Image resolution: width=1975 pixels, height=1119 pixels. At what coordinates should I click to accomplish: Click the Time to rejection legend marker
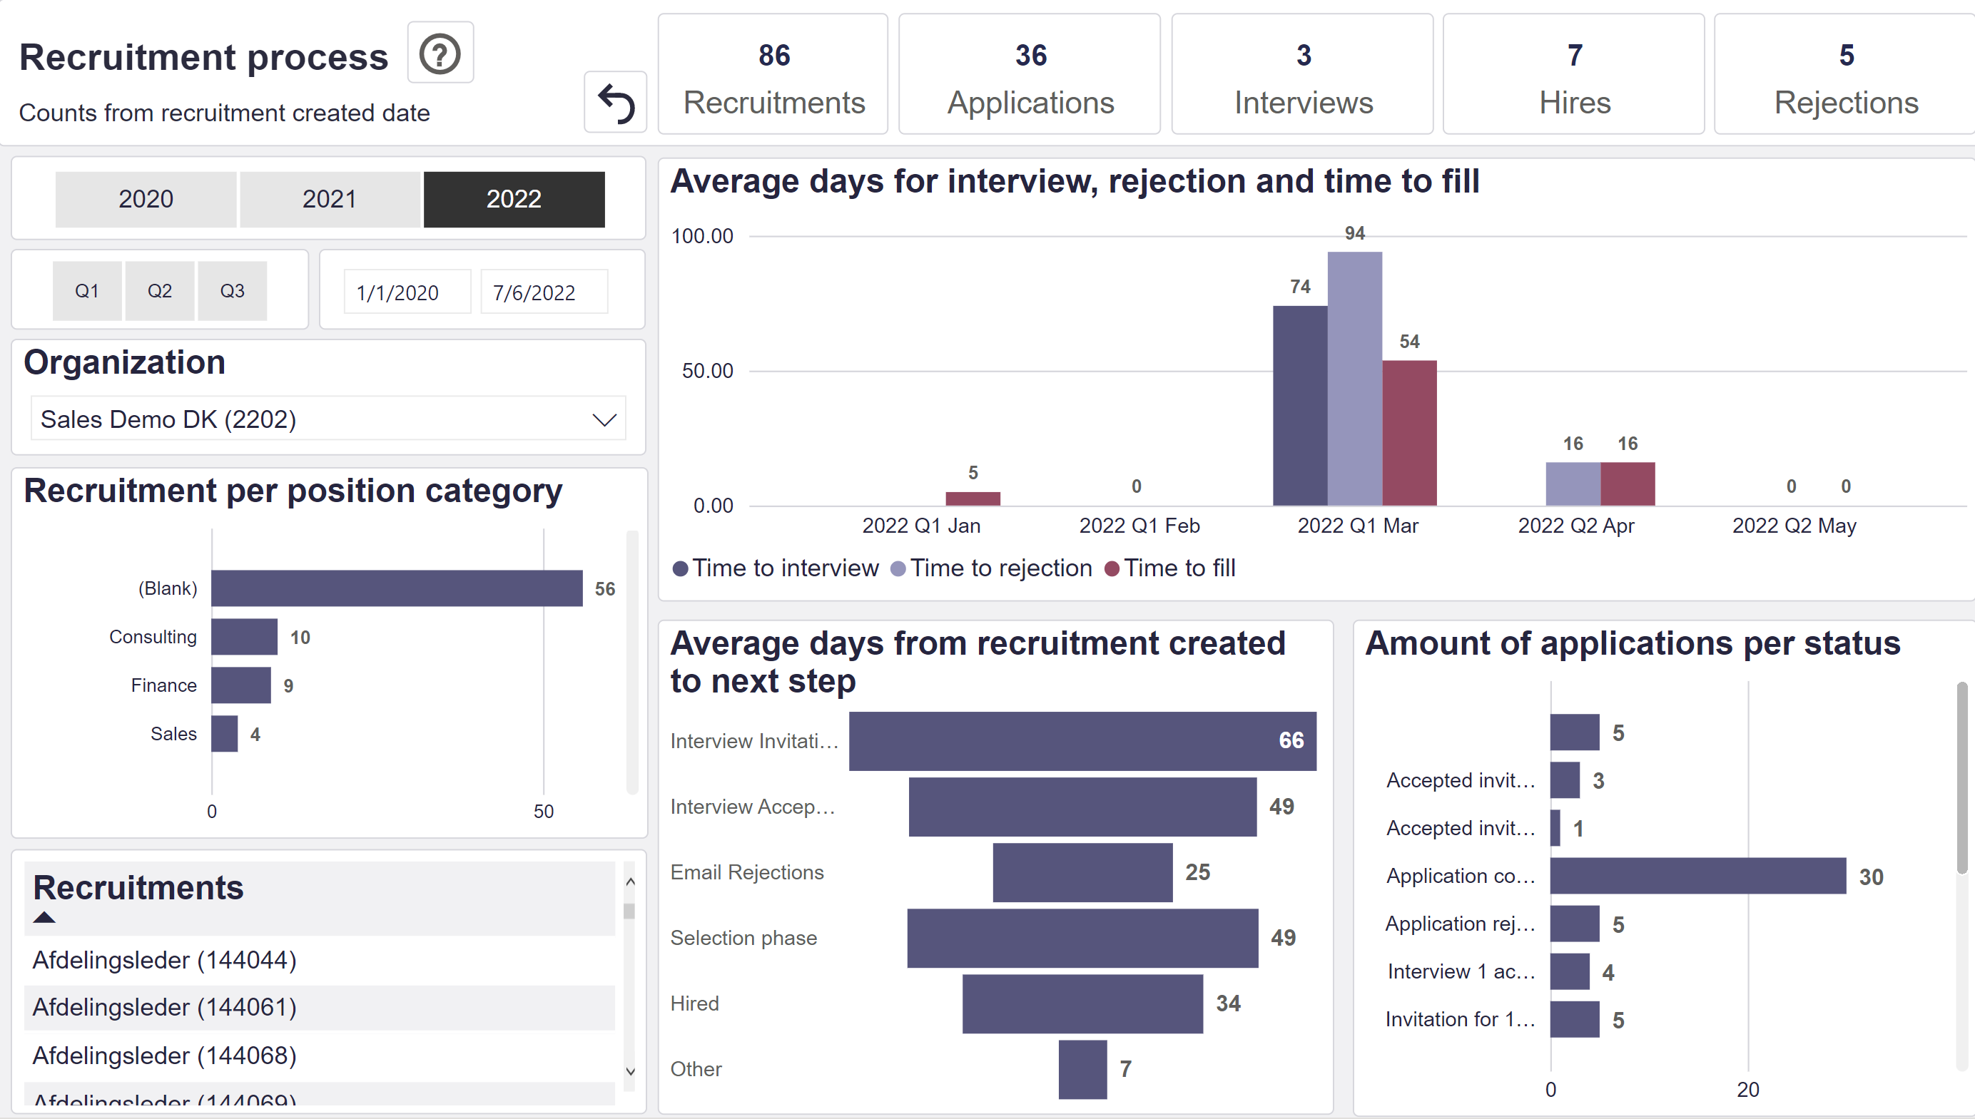[x=898, y=568]
